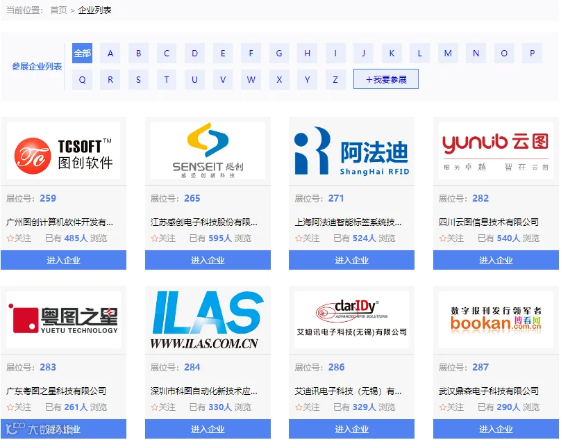Open TCSOFT 图创软件 logo thumbnail

63,151
